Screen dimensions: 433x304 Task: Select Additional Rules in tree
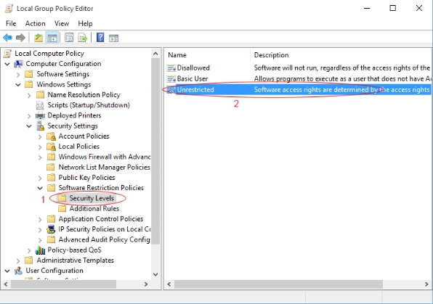click(94, 208)
